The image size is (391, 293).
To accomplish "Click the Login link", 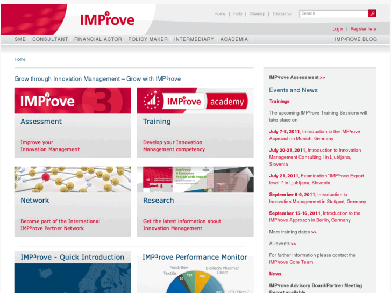I will pos(338,29).
